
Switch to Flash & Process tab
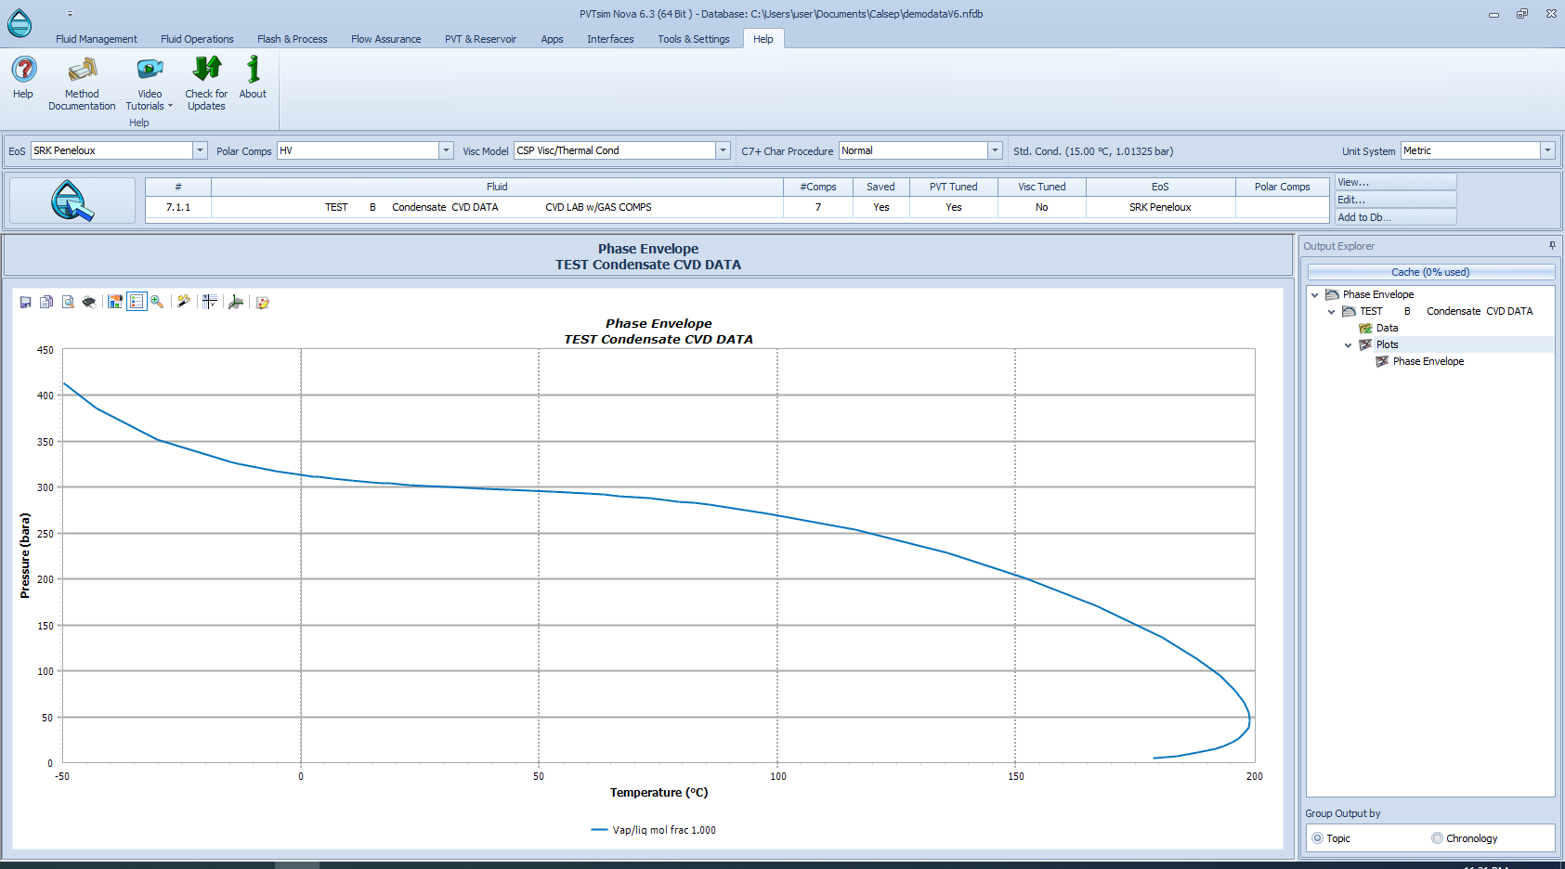293,39
